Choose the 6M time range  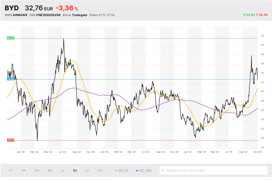(50, 170)
